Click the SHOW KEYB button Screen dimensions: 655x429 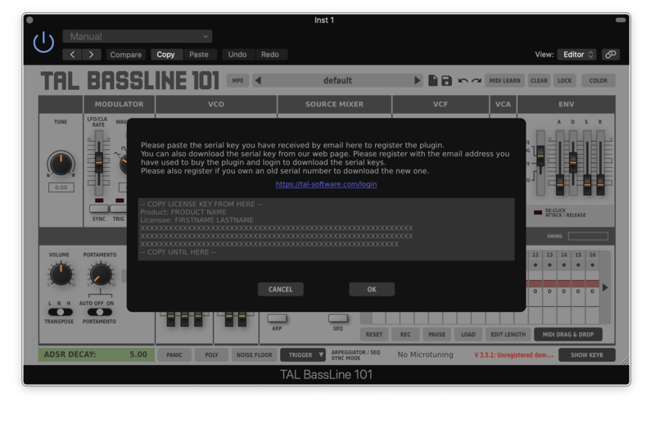[587, 354]
